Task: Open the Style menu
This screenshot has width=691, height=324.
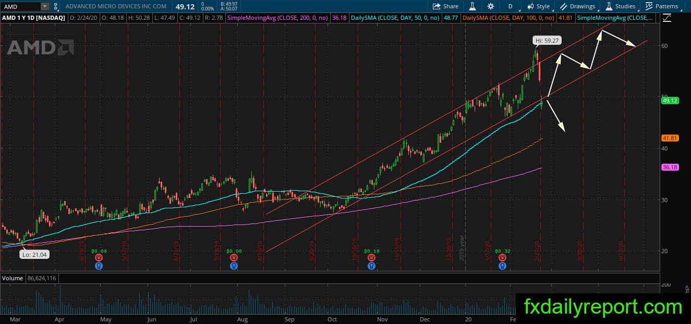Action: 539,6
